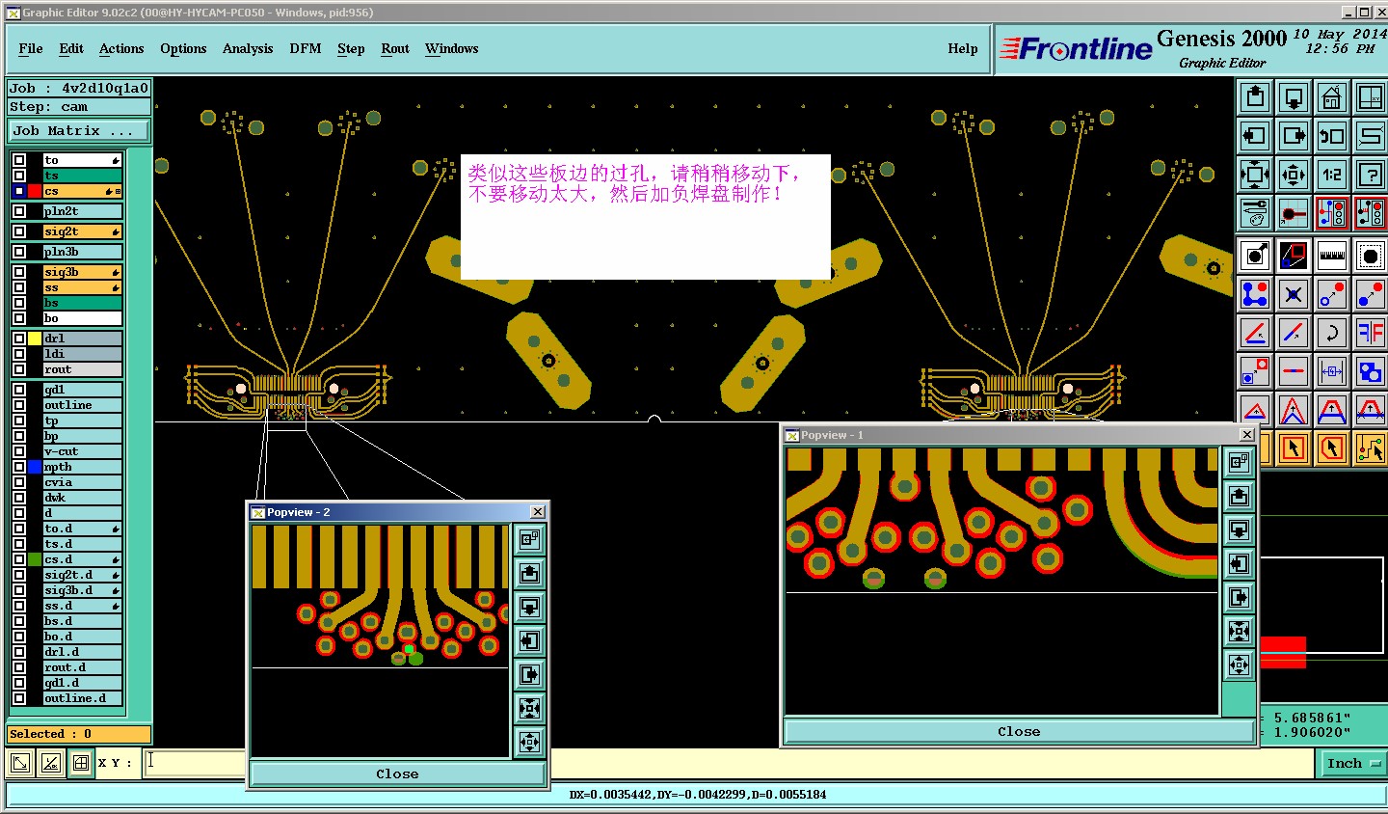
Task: Toggle the checkbox for layer drl
Action: (19, 339)
